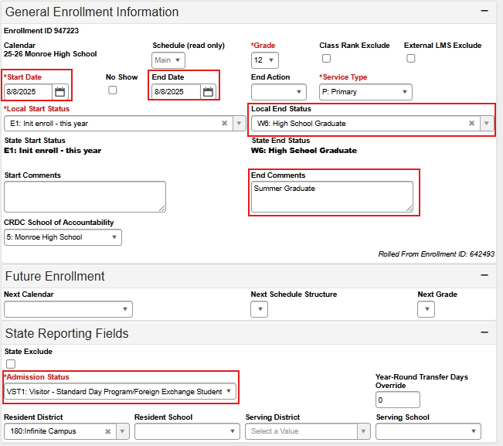Image resolution: width=503 pixels, height=446 pixels.
Task: Toggle the No Show checkbox
Action: pos(113,90)
